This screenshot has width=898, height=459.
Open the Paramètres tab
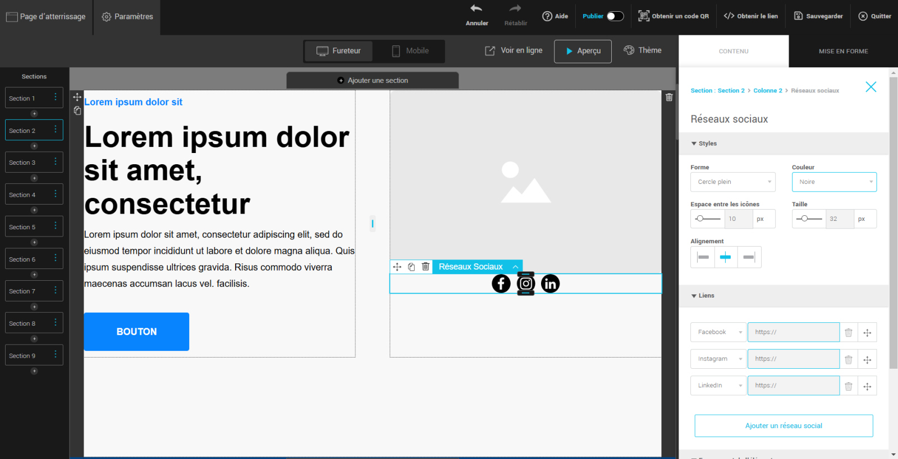tap(127, 17)
